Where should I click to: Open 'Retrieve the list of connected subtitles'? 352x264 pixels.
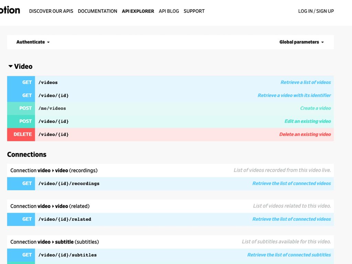289,255
